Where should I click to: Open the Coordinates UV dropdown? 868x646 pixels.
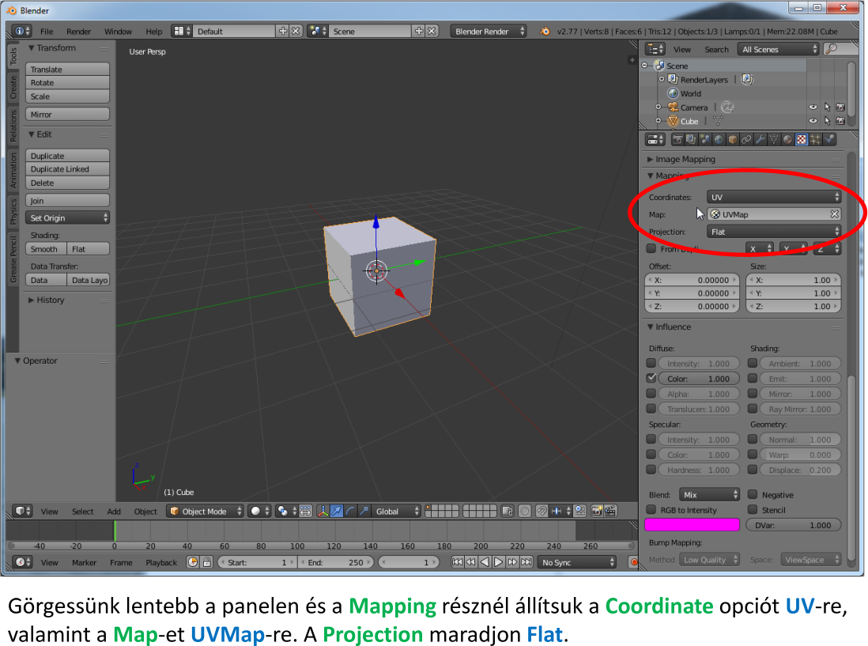tap(774, 197)
